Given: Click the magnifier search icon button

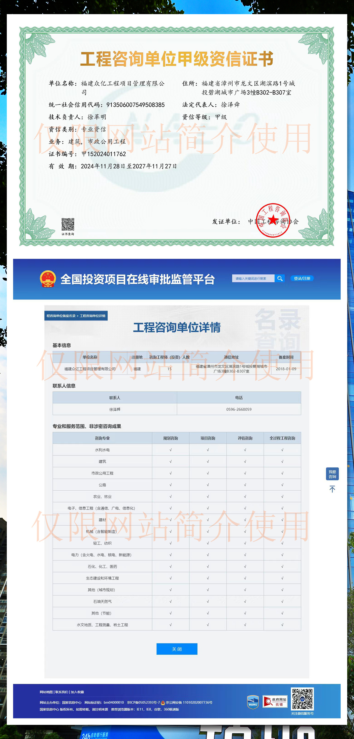Looking at the screenshot, I should (280, 278).
